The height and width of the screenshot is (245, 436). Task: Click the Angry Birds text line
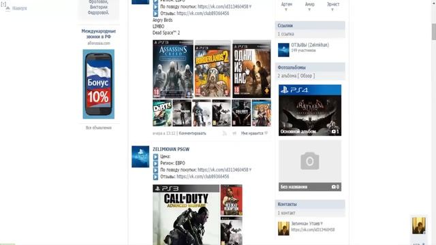(162, 20)
